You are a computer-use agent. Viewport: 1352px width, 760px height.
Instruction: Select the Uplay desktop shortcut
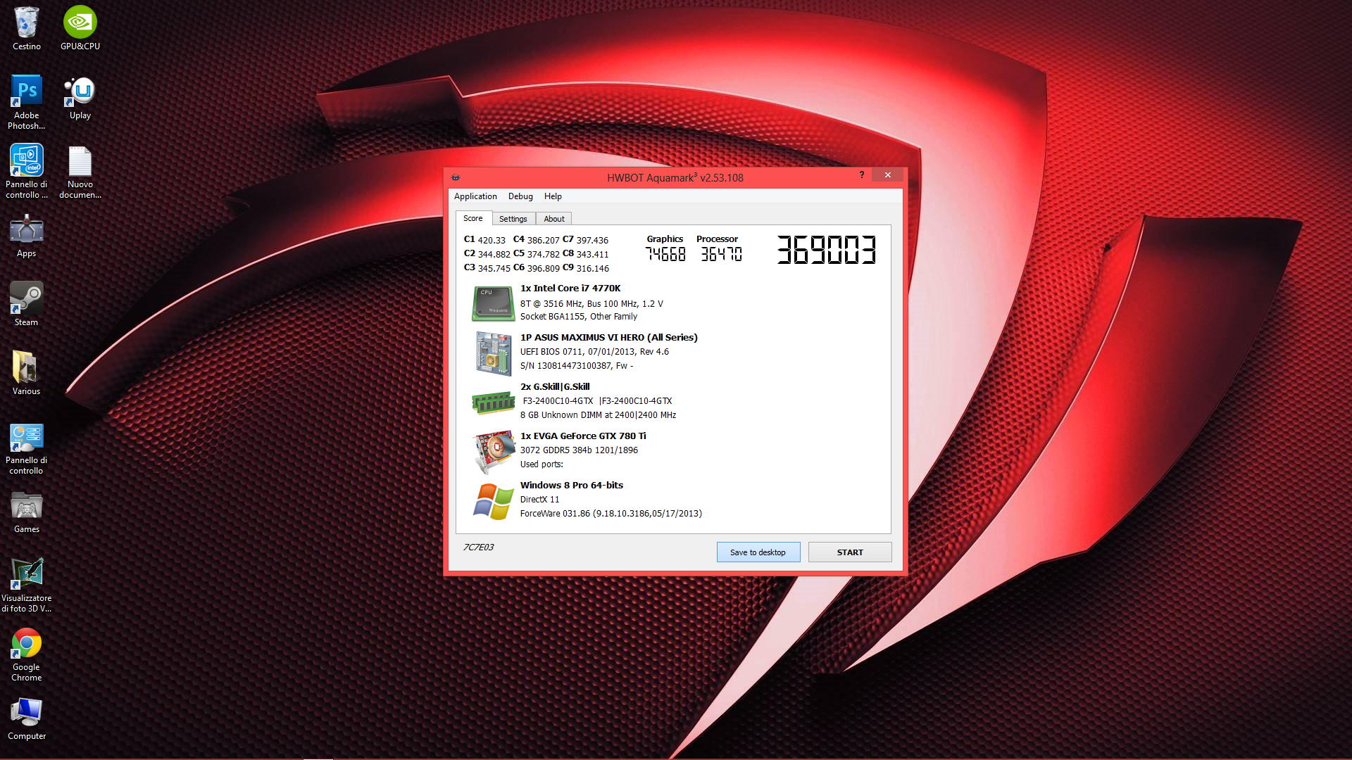(80, 98)
